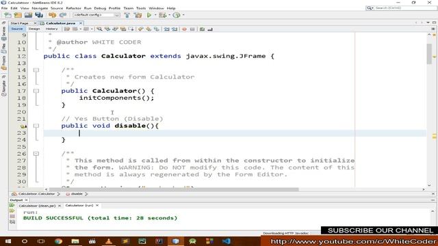Click the Clean and Build Project icon

pos(138,15)
